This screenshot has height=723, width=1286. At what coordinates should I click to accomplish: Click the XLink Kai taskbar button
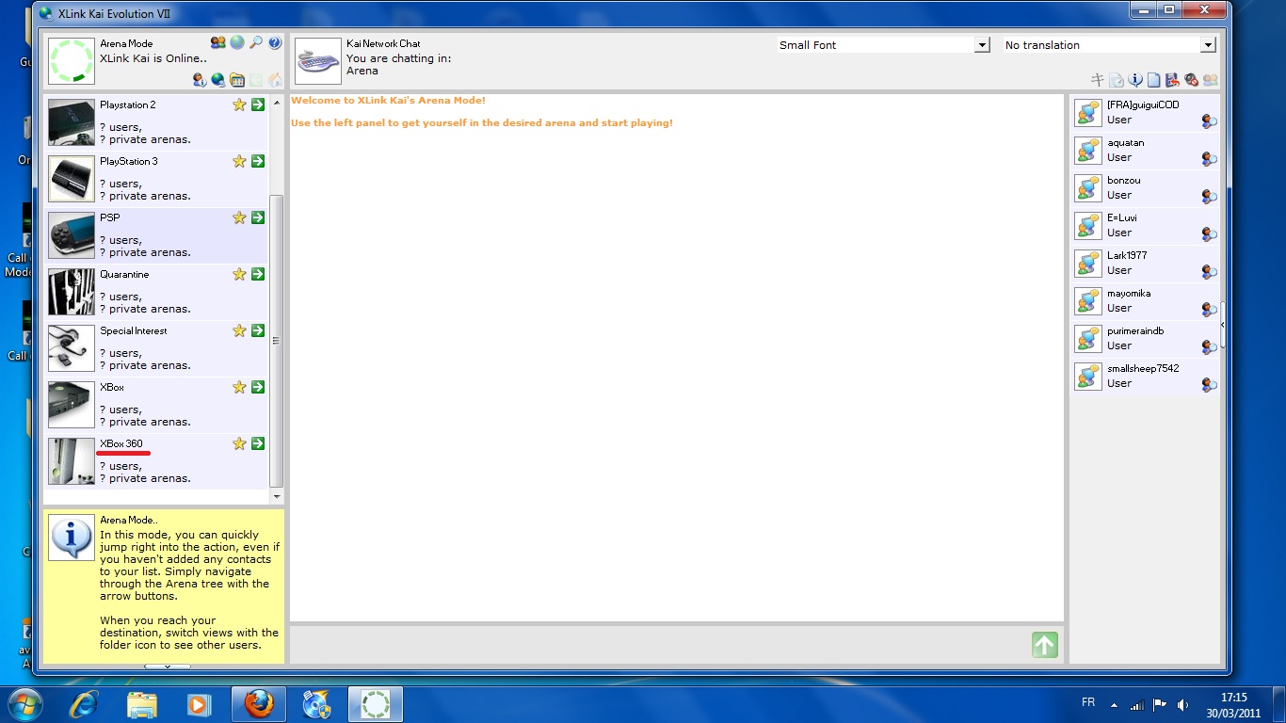click(376, 704)
